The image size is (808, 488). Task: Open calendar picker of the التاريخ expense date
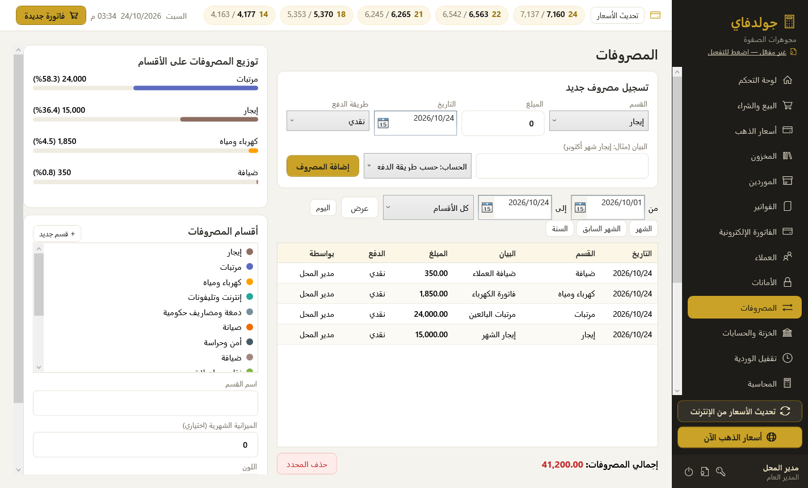coord(383,123)
